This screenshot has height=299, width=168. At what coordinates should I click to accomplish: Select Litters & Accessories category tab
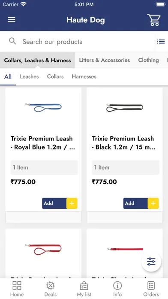pos(105,60)
